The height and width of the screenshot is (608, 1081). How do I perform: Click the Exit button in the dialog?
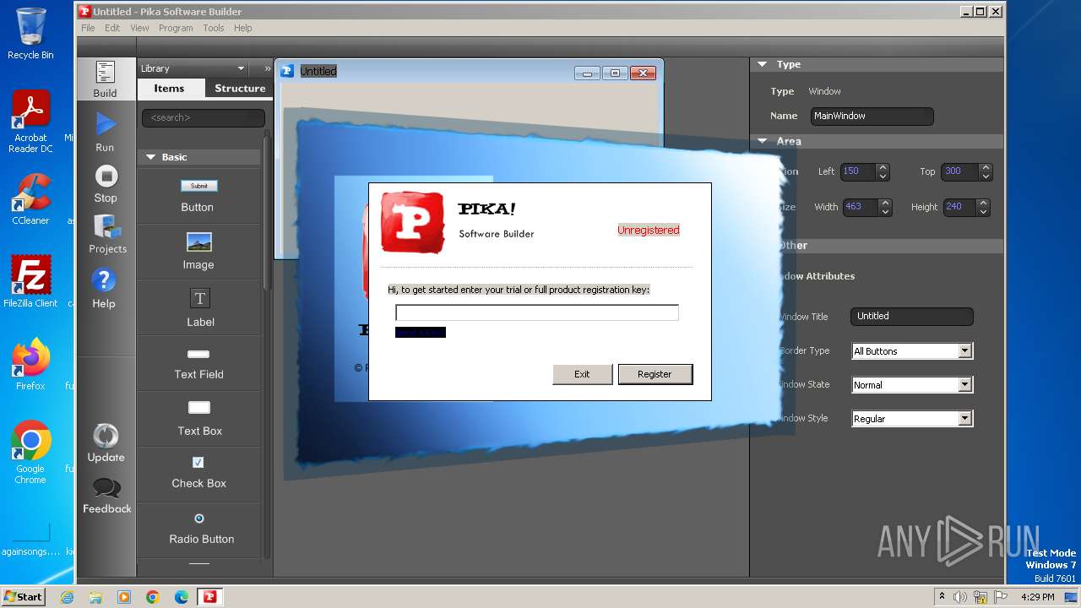point(582,374)
